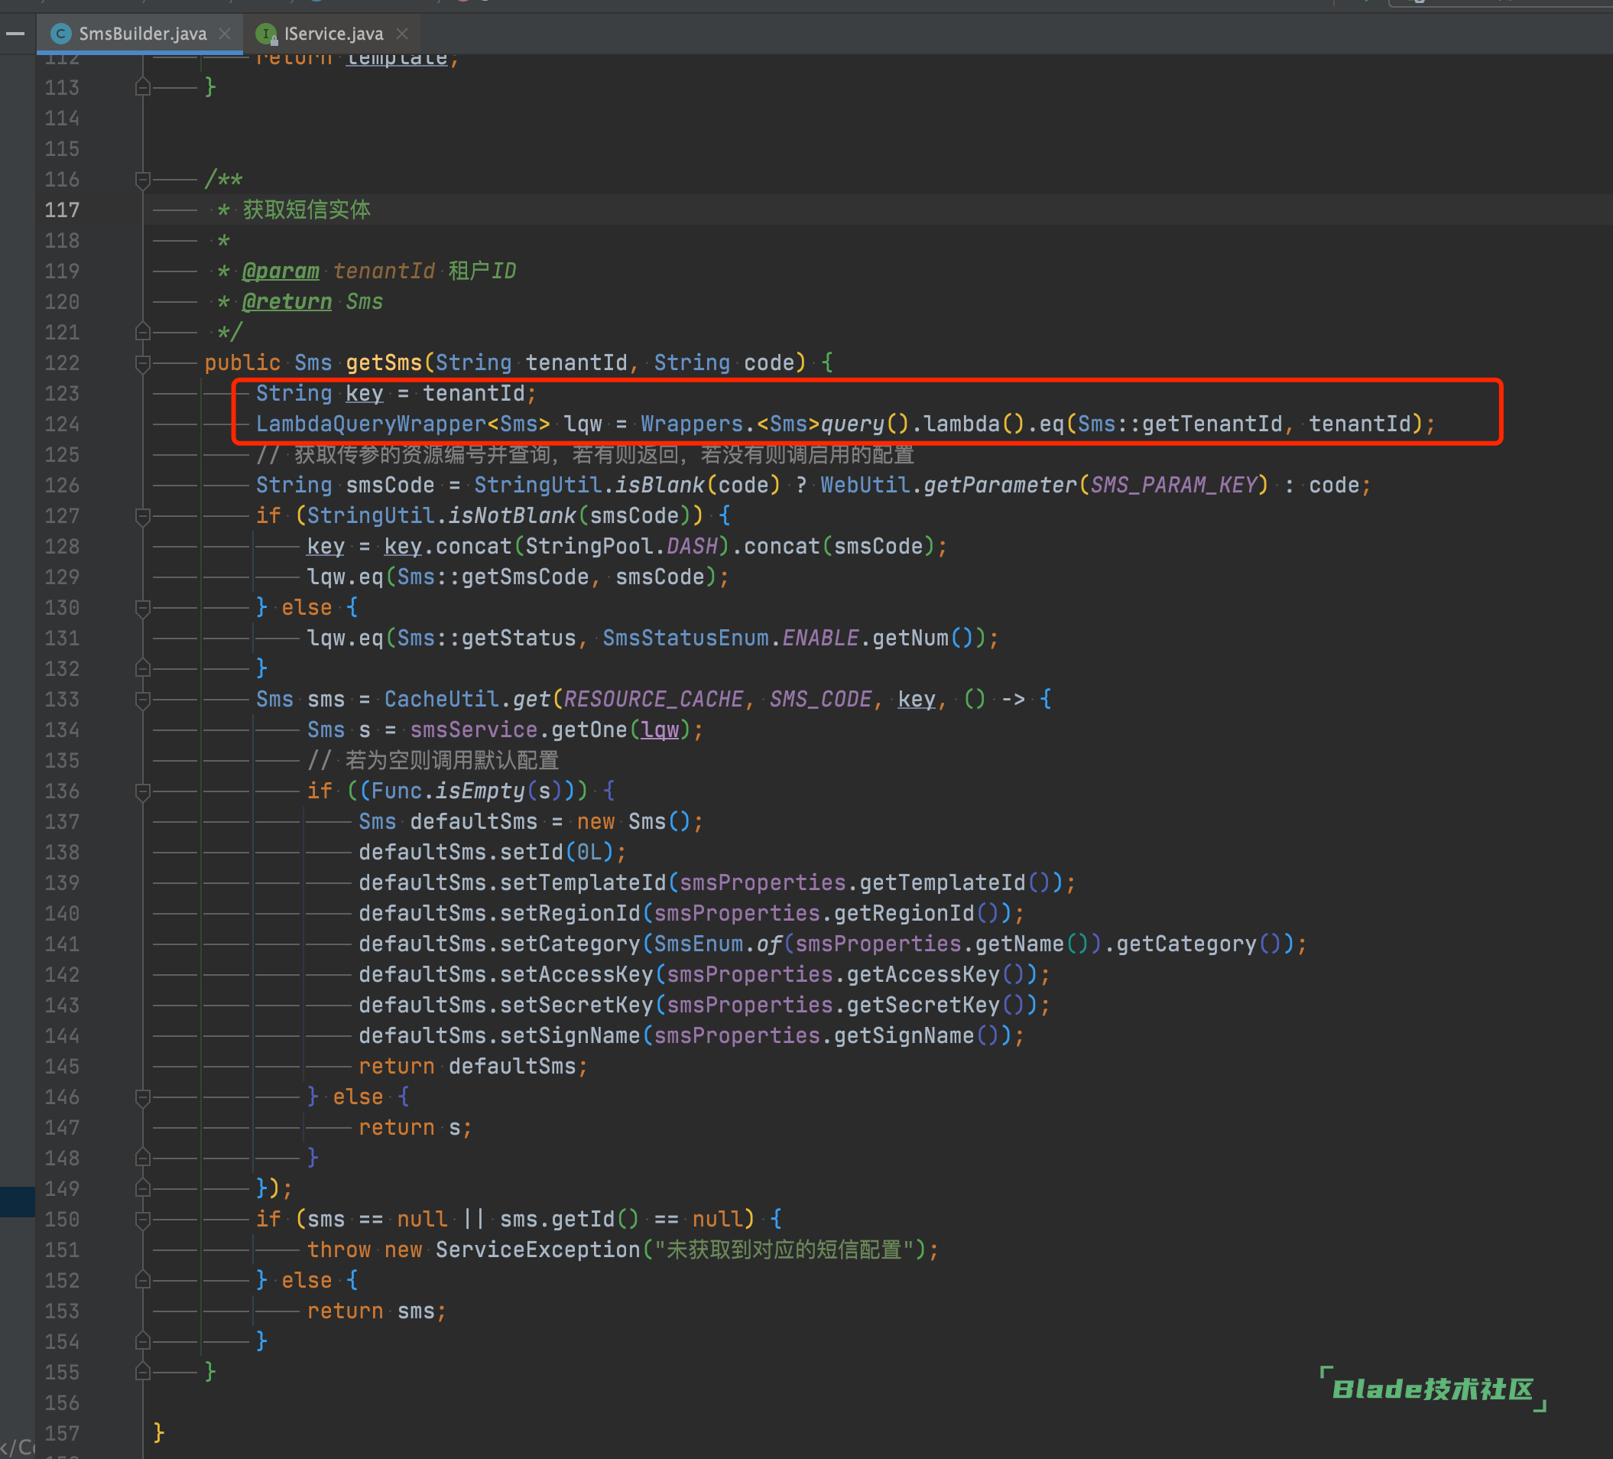The width and height of the screenshot is (1613, 1459).
Task: Click the fold end marker on line 148
Action: (x=142, y=1158)
